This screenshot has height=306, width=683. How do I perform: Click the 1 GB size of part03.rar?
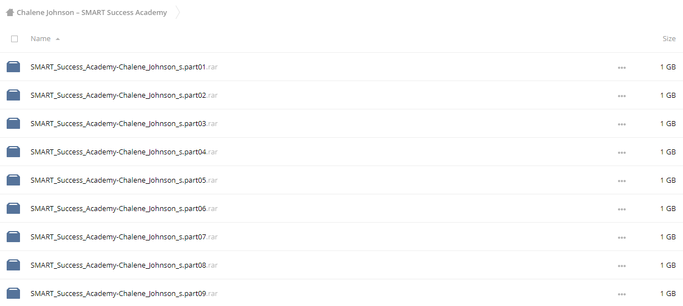pyautogui.click(x=668, y=124)
